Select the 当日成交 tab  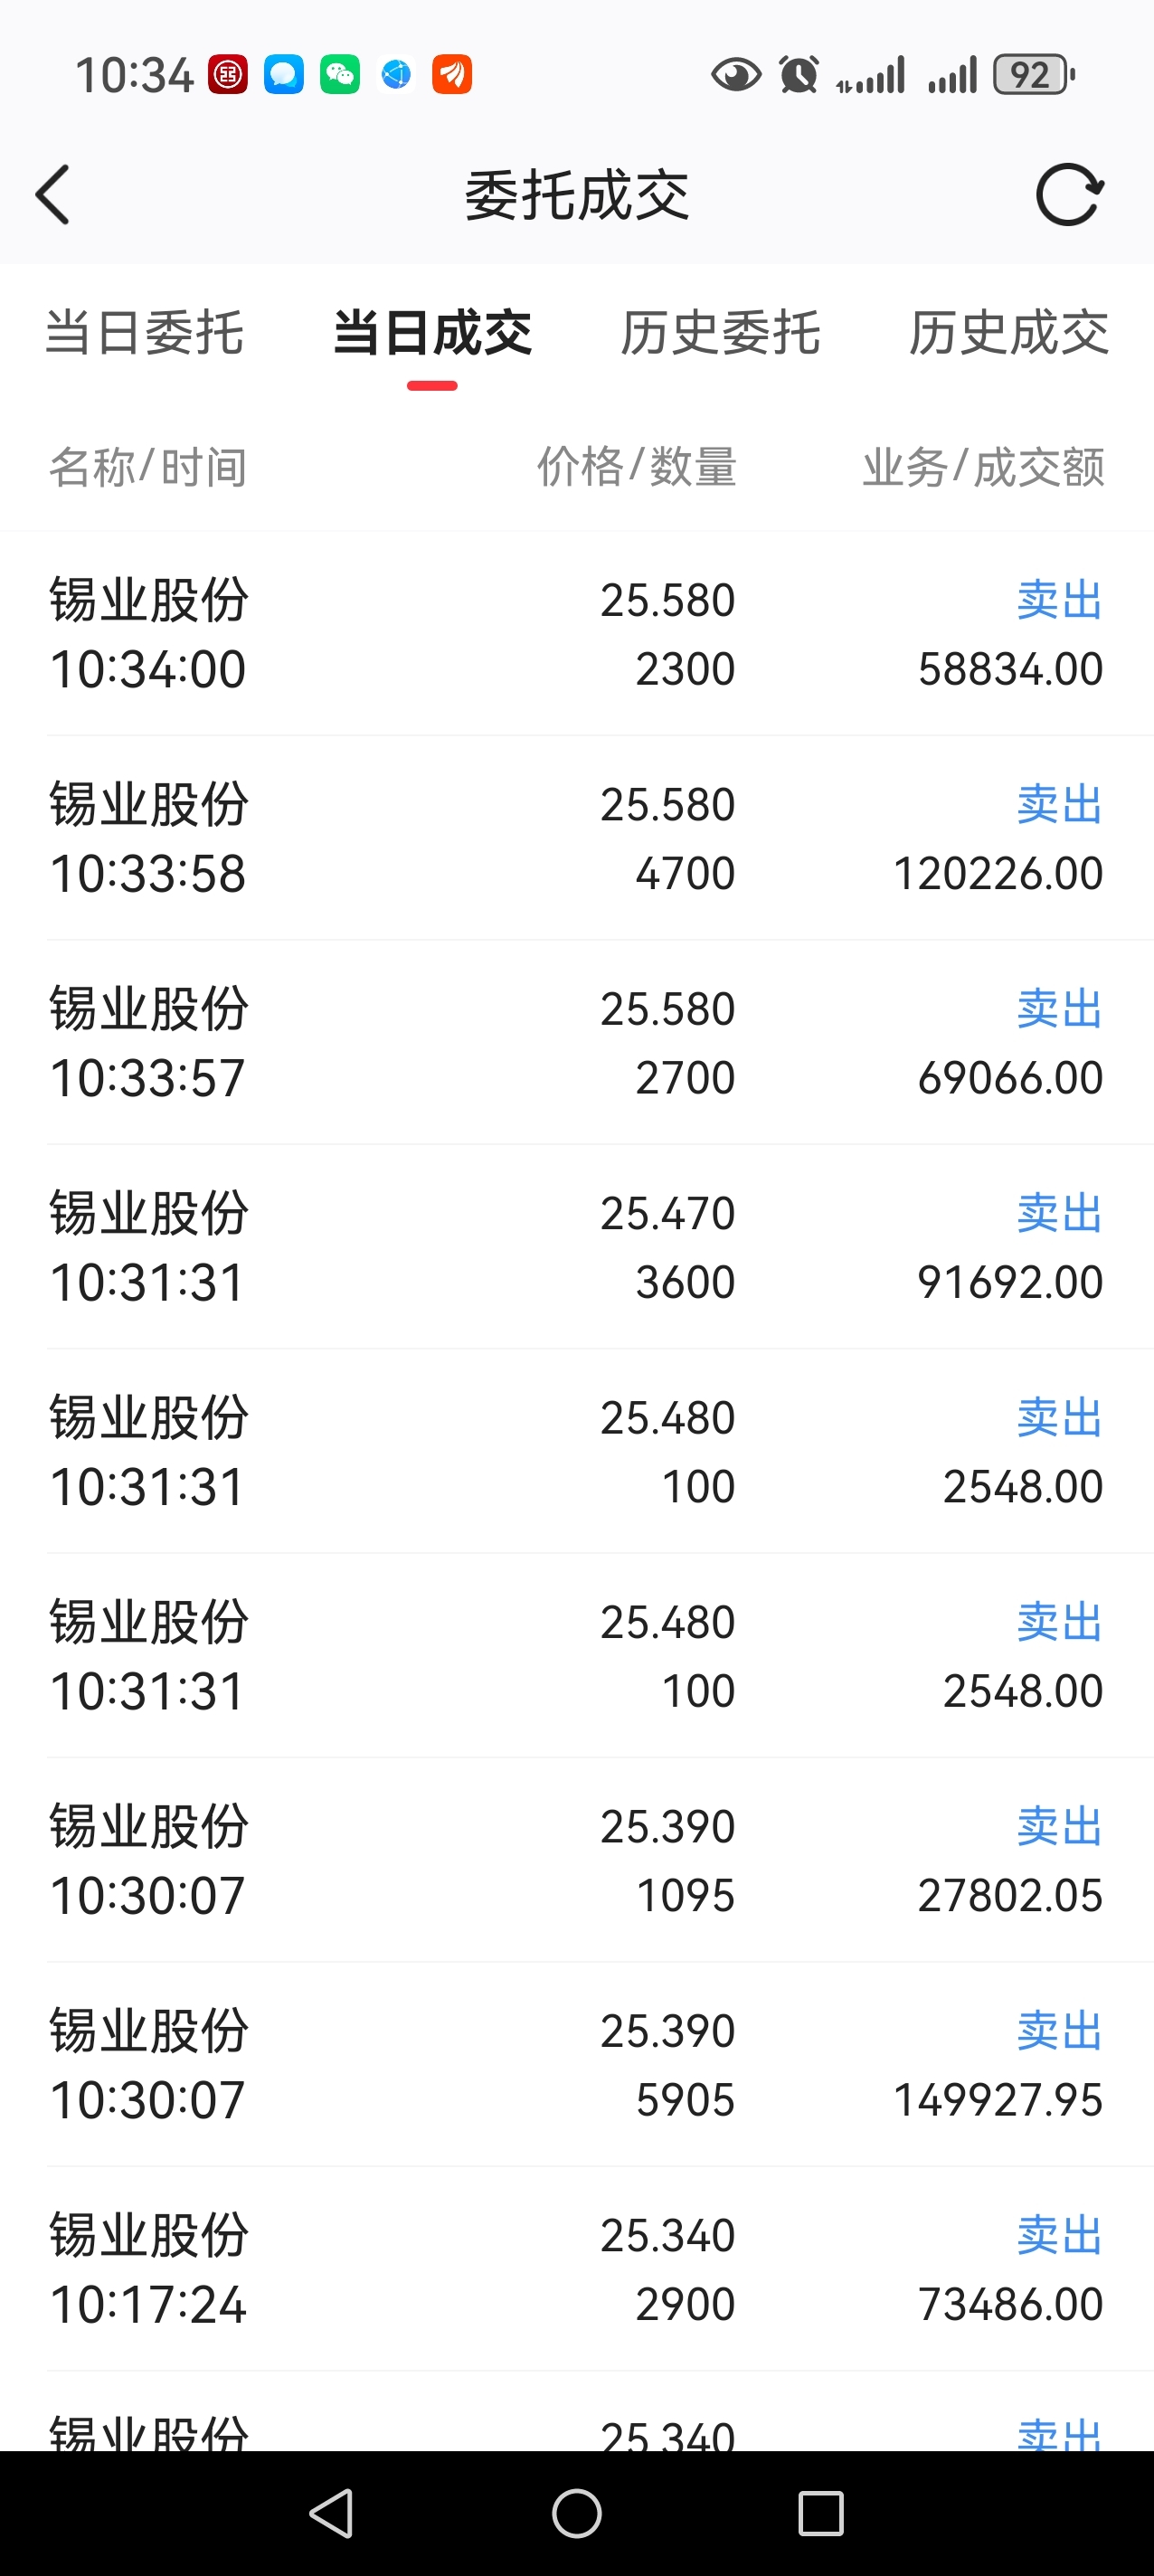pos(432,333)
